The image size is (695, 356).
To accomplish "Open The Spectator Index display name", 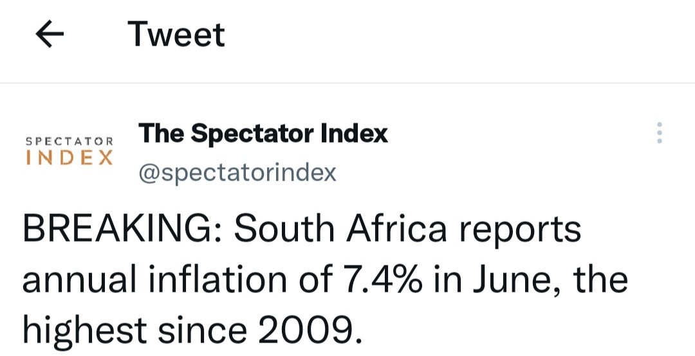I will coord(263,133).
